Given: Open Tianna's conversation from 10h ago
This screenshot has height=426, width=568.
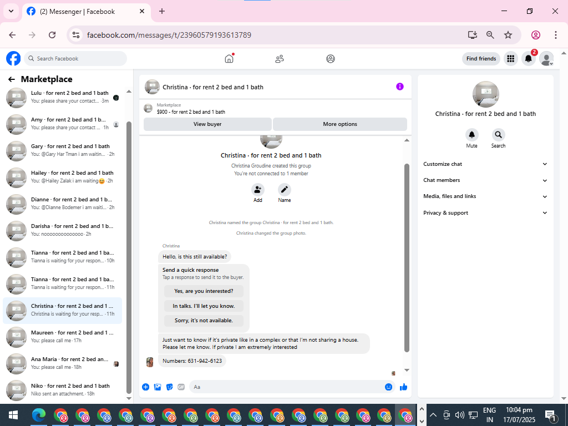Looking at the screenshot, I should coord(62,257).
